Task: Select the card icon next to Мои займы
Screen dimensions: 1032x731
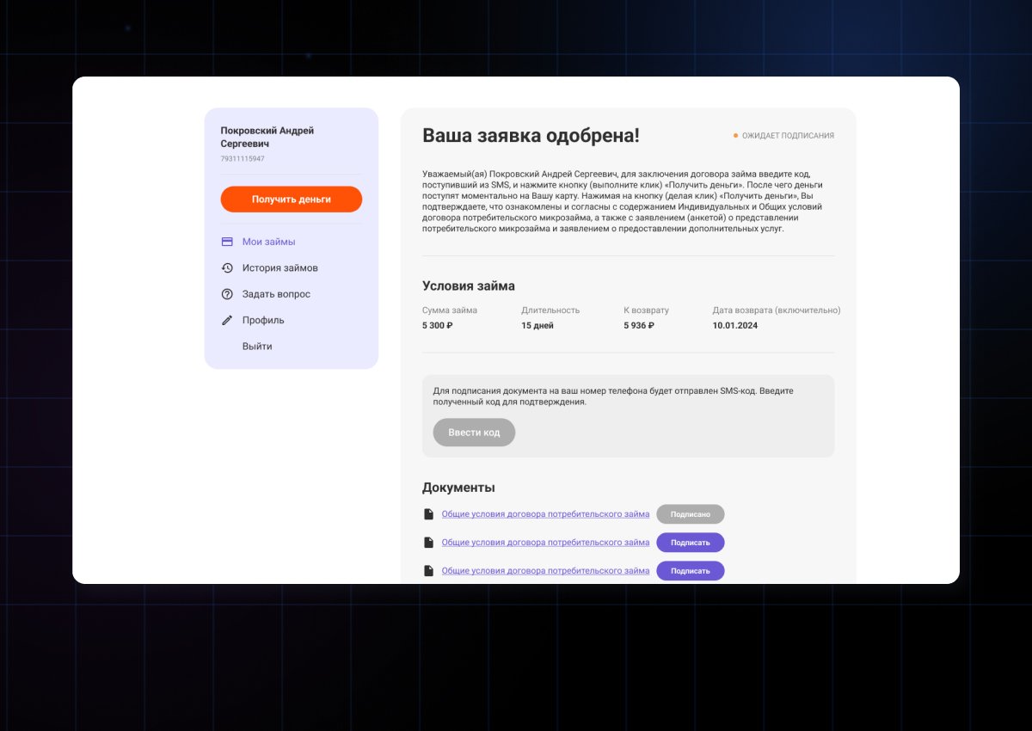Action: coord(227,242)
